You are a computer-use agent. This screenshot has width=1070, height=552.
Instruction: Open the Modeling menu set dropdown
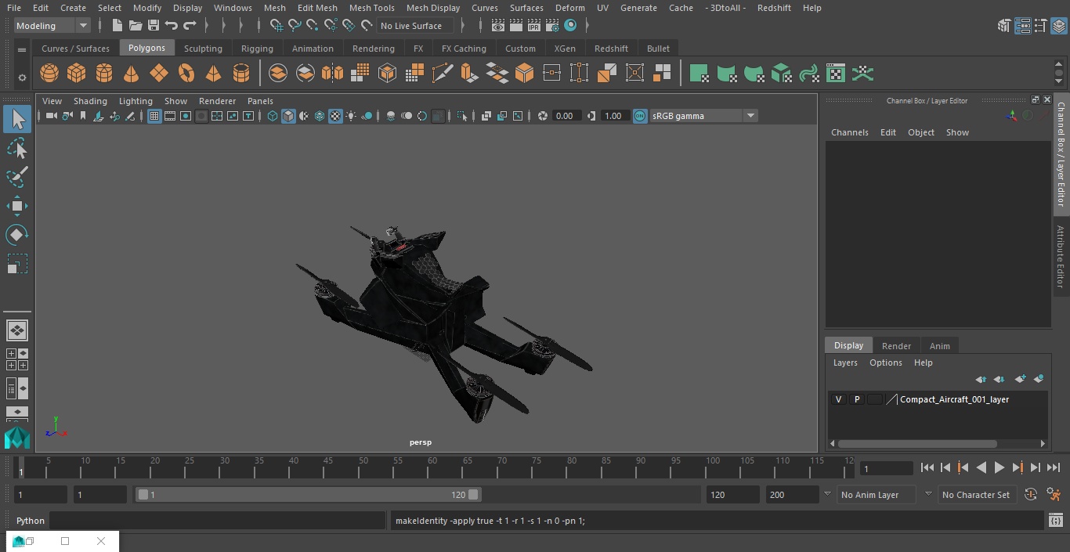pyautogui.click(x=52, y=26)
